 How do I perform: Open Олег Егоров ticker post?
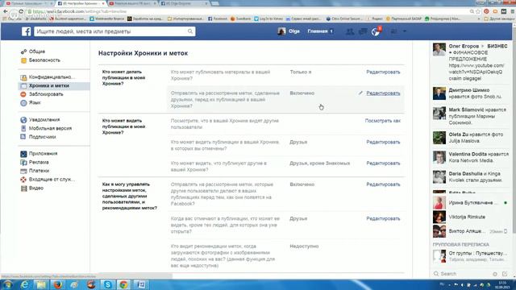[471, 62]
